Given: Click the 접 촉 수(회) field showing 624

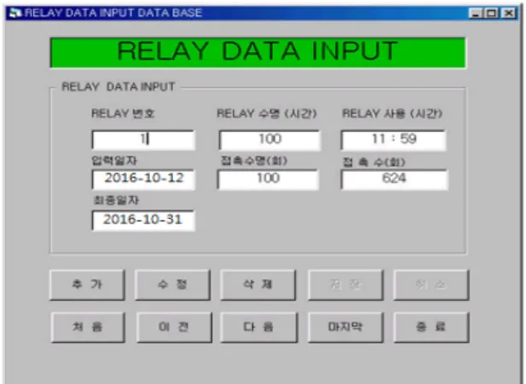Looking at the screenshot, I should coord(394,180).
